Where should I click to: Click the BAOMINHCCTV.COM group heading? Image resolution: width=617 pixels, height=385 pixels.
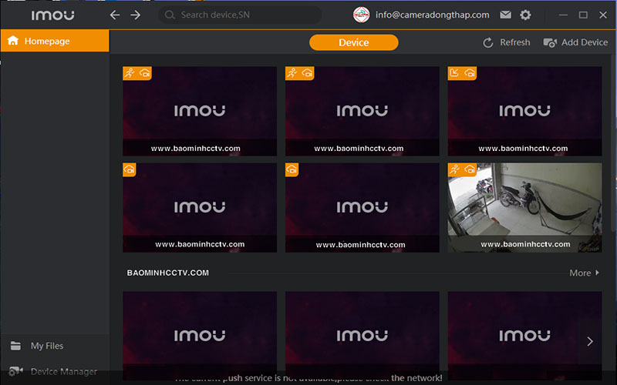click(x=167, y=273)
